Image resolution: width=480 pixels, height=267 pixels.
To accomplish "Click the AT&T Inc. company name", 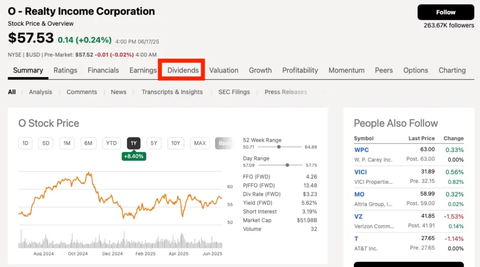I will pyautogui.click(x=366, y=249).
